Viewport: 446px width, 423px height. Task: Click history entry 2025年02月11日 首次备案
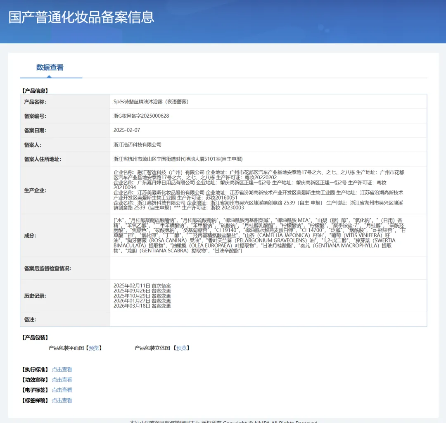pos(142,285)
